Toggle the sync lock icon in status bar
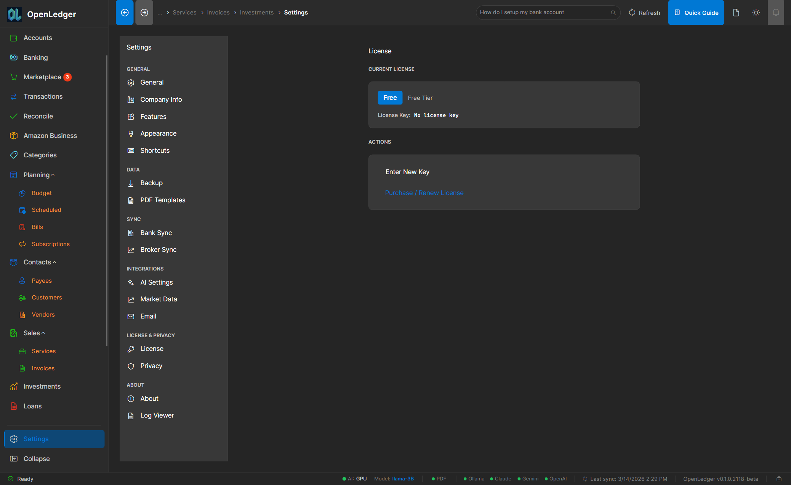Viewport: 791px width, 485px height. (x=779, y=479)
